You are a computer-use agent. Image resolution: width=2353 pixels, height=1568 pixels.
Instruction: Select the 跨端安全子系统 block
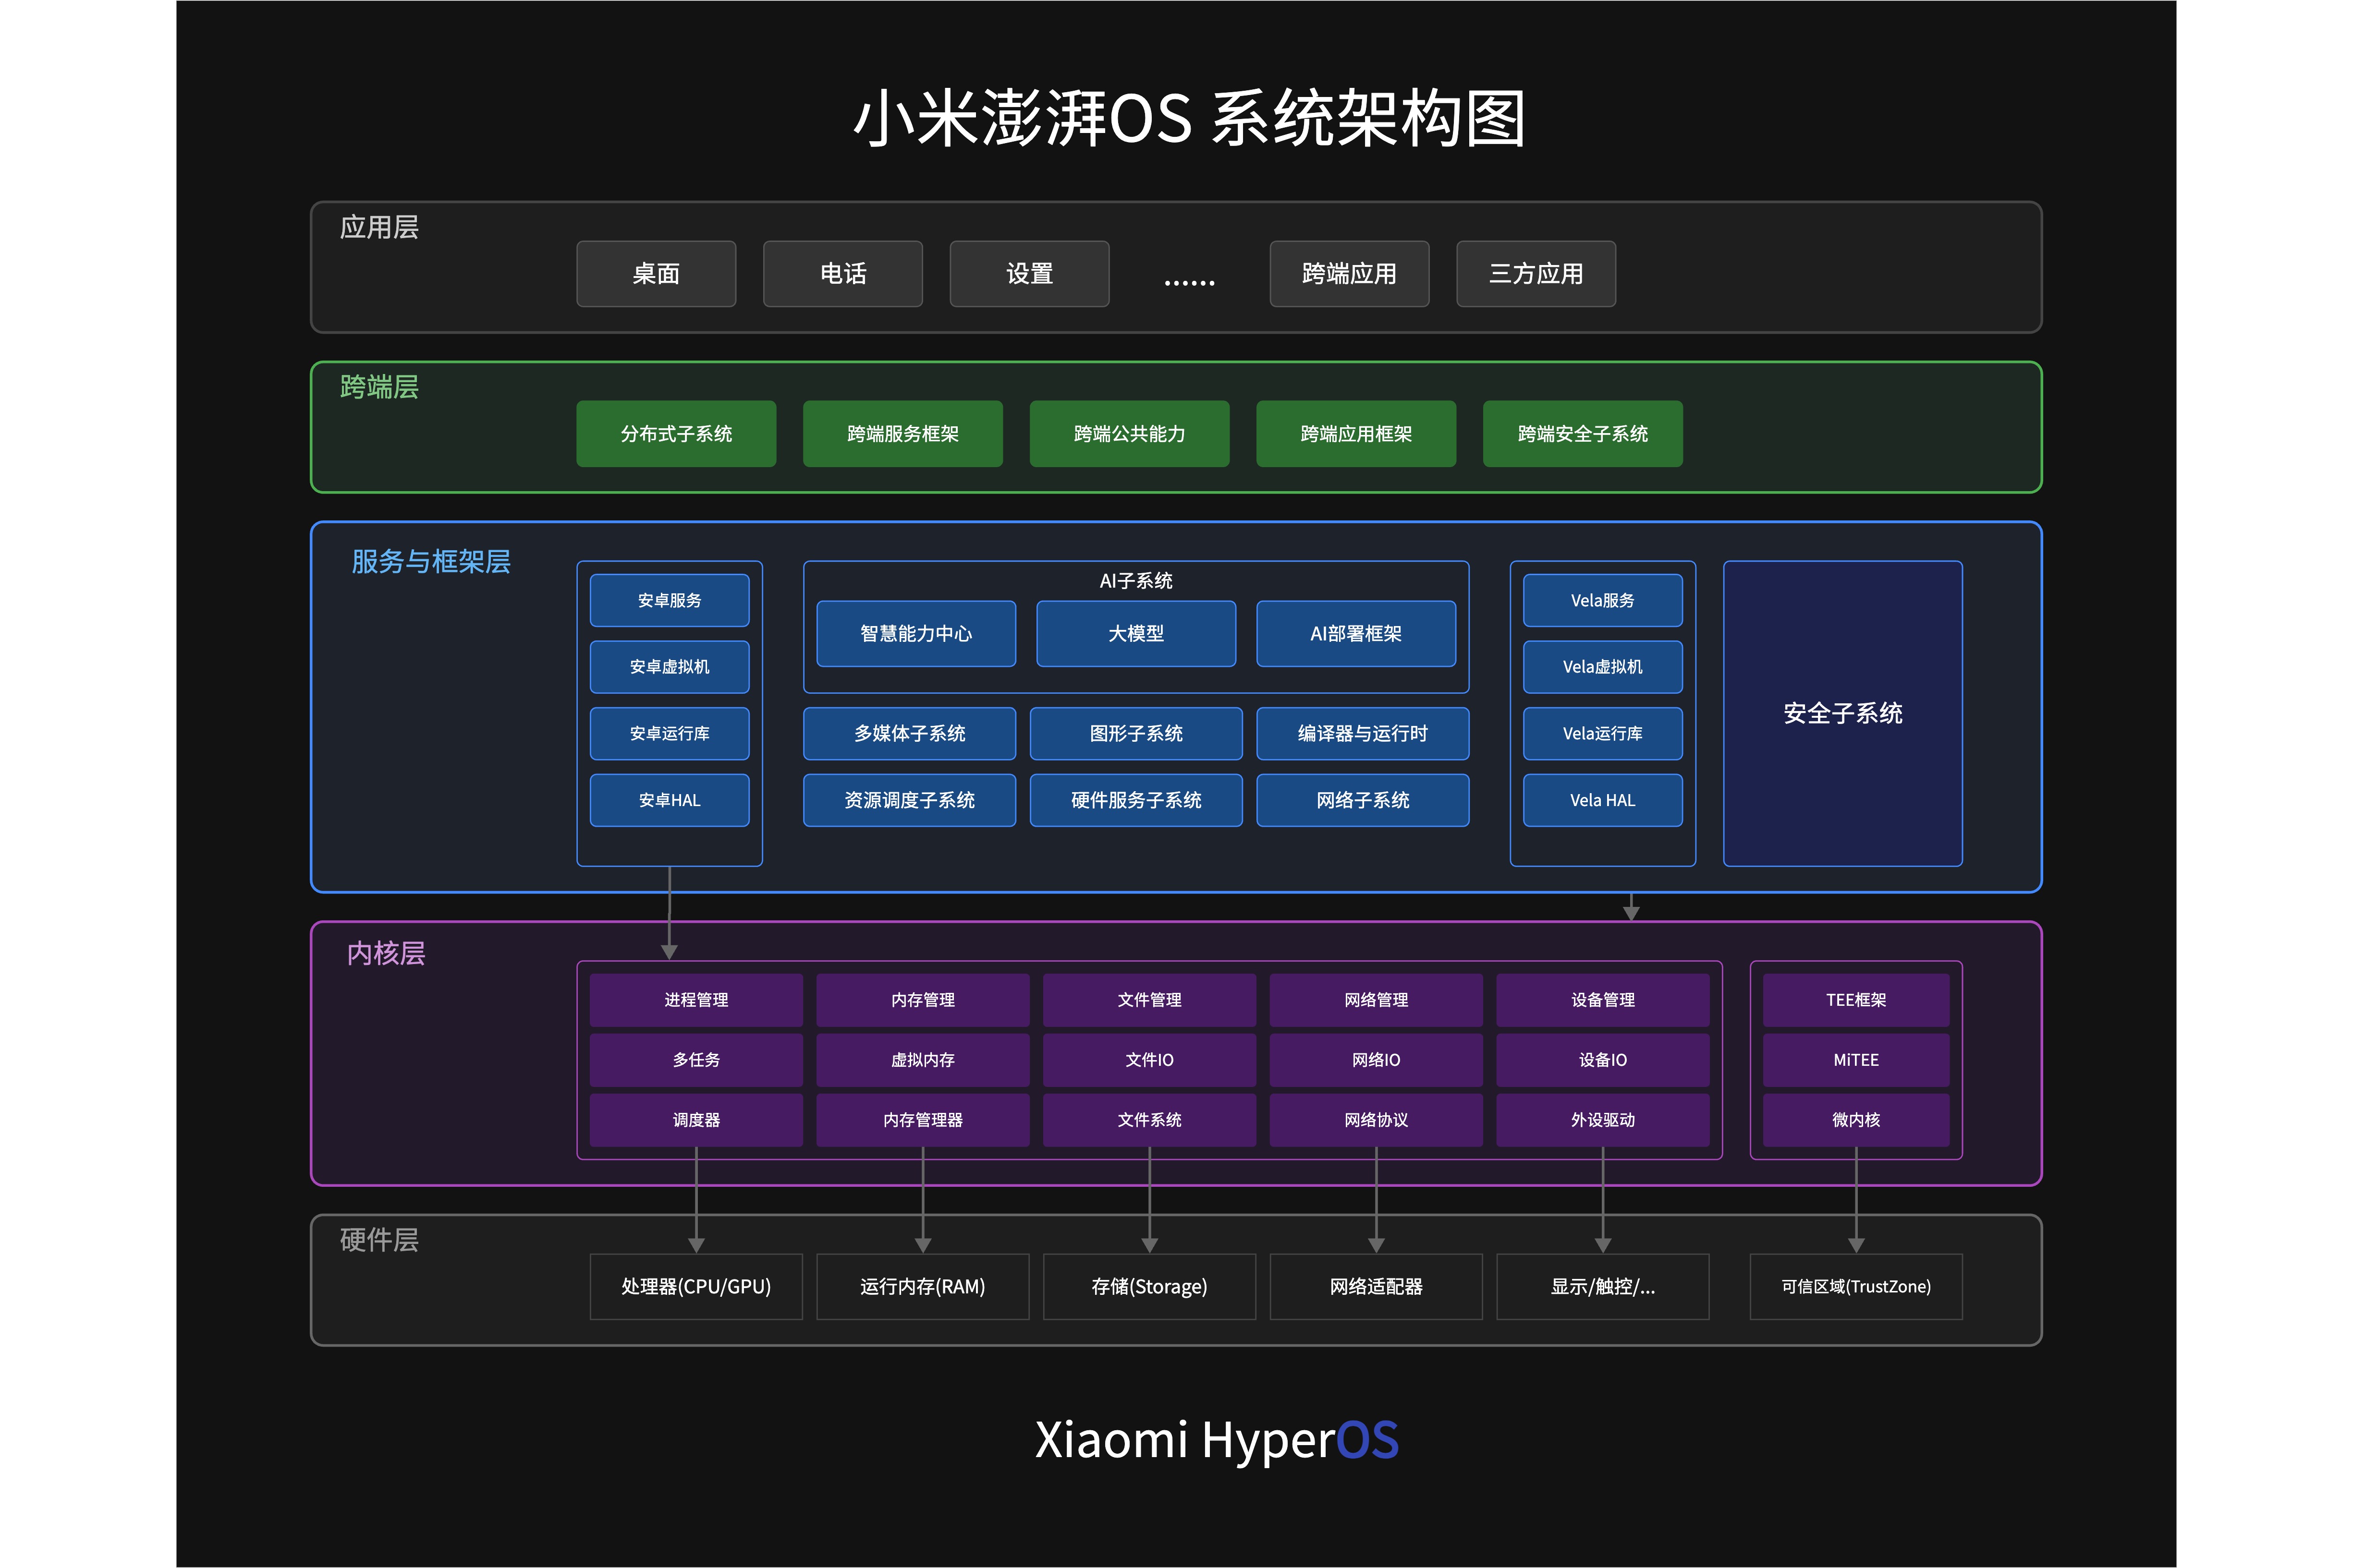click(x=1582, y=433)
